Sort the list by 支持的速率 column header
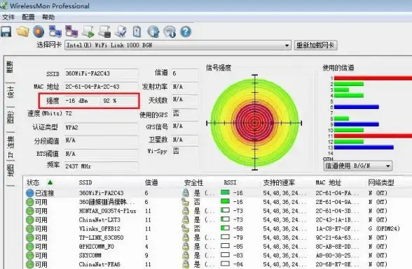412x269 pixels. pyautogui.click(x=279, y=182)
